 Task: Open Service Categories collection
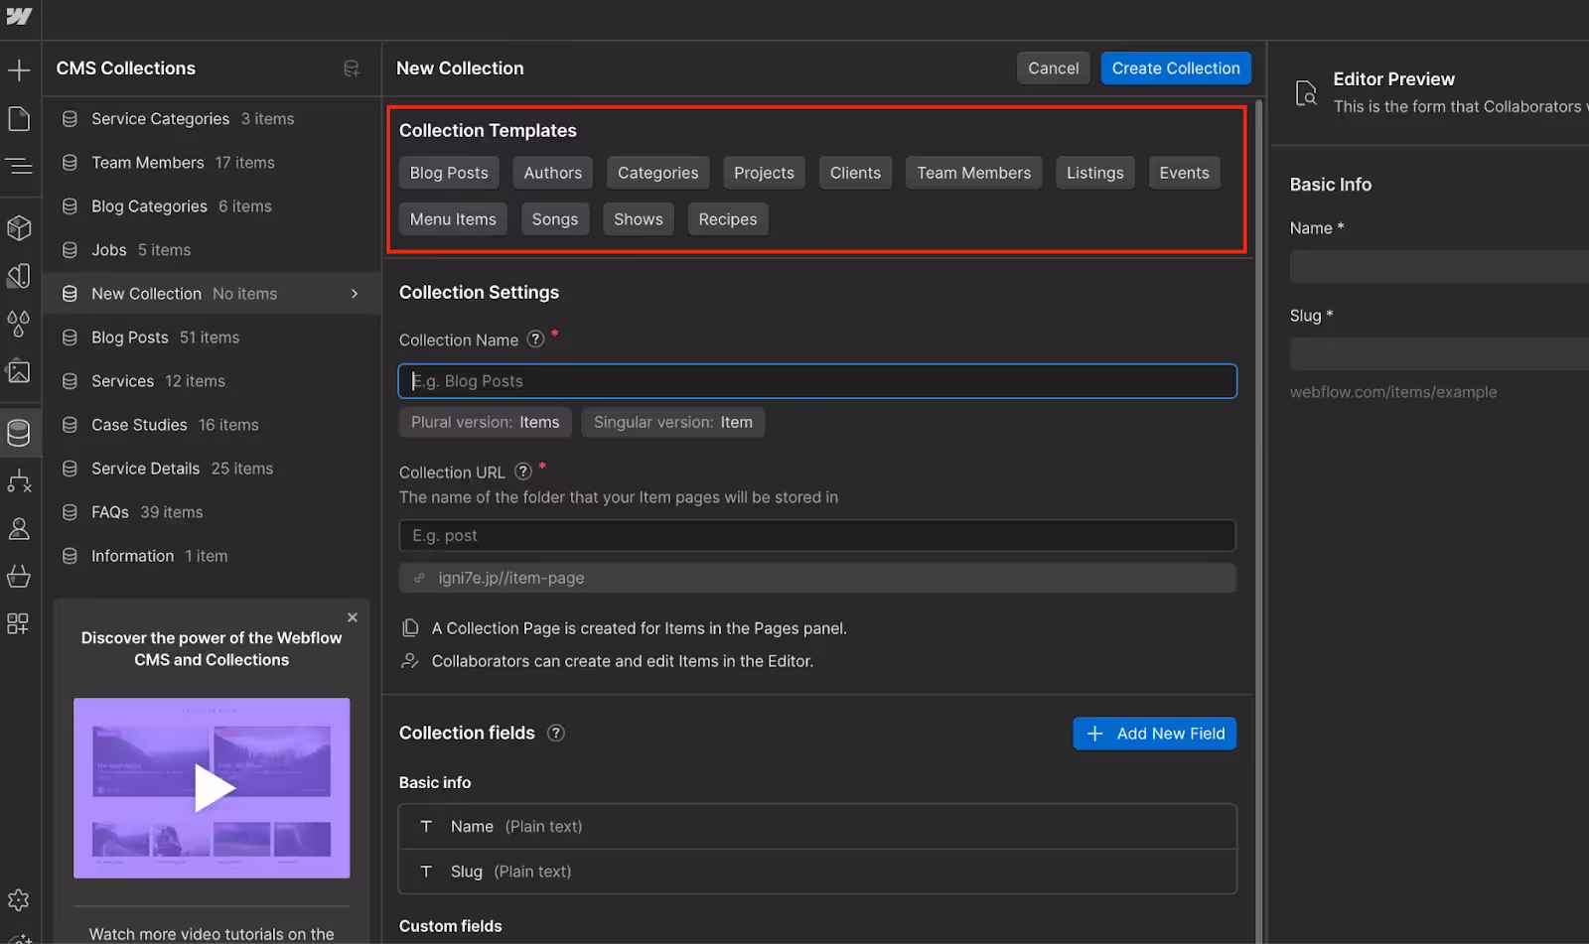point(212,119)
